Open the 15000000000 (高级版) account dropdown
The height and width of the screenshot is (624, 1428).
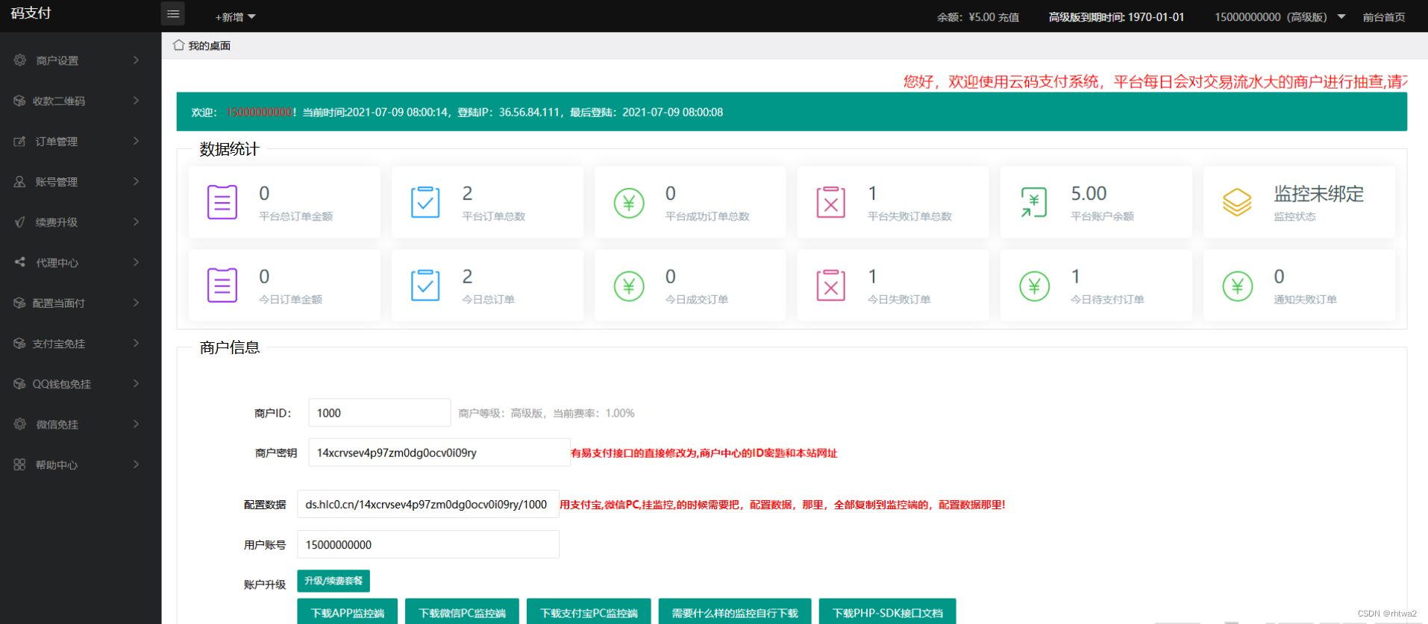pyautogui.click(x=1280, y=16)
